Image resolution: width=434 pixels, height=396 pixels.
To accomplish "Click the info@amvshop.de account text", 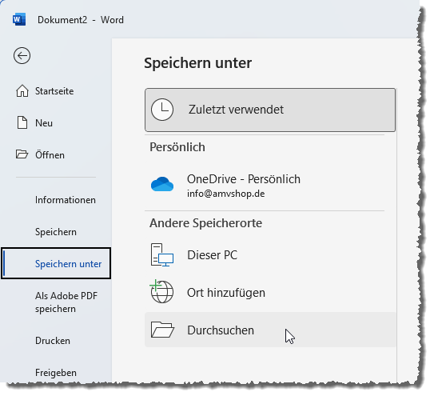I will pyautogui.click(x=226, y=194).
